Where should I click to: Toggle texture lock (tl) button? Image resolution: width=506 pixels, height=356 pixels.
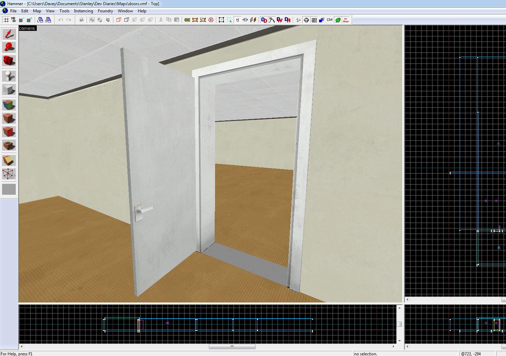click(x=237, y=20)
